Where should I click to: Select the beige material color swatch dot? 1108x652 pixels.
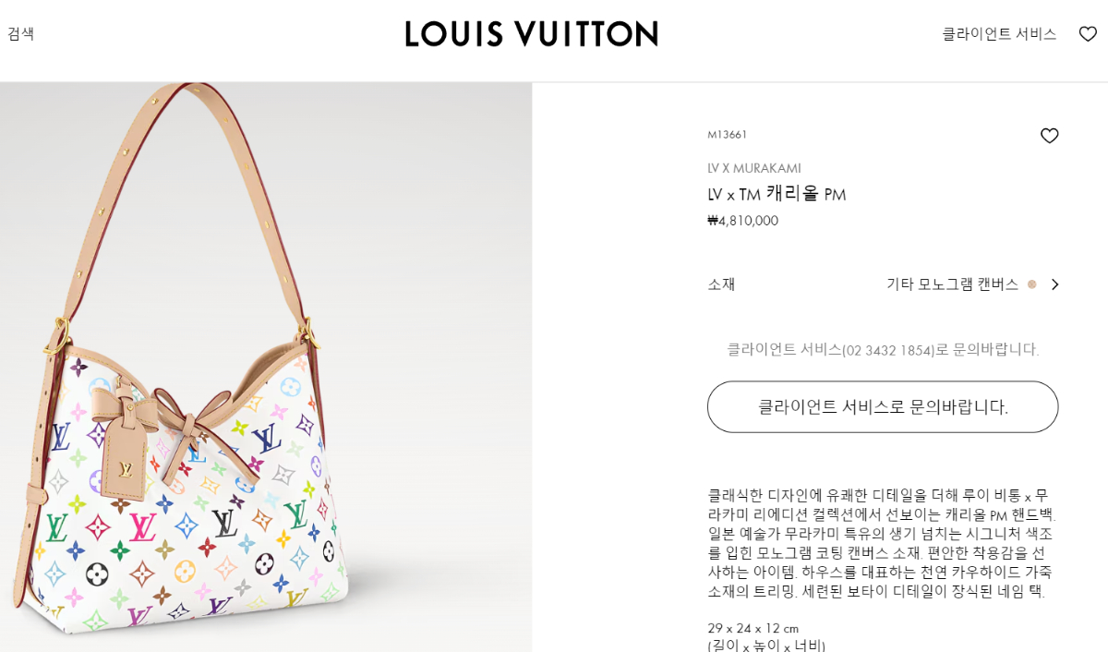(1032, 284)
